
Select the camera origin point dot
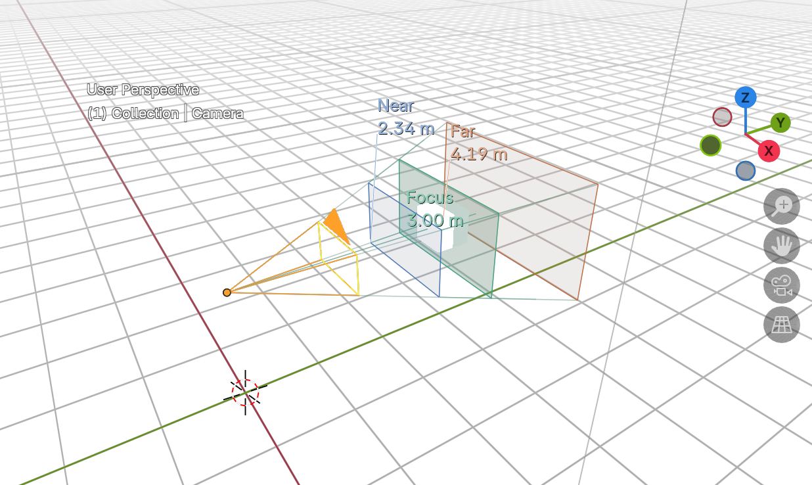click(227, 292)
